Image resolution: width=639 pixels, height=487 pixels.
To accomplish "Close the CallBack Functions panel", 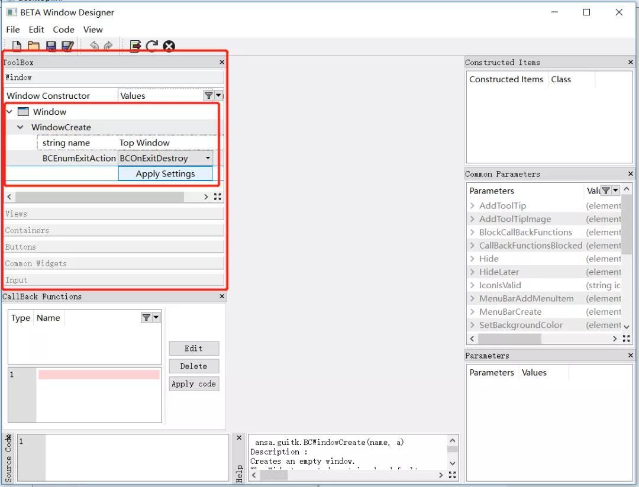I will pos(222,296).
